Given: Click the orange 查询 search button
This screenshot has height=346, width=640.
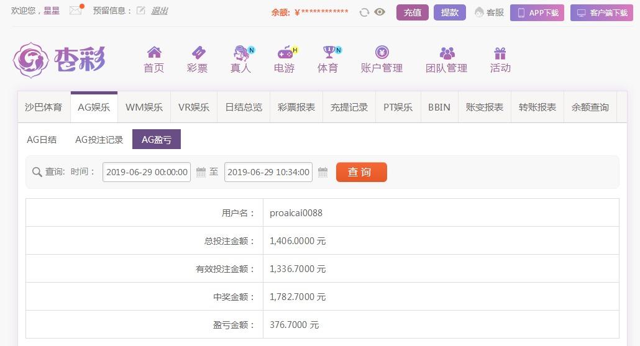Looking at the screenshot, I should click(x=361, y=172).
